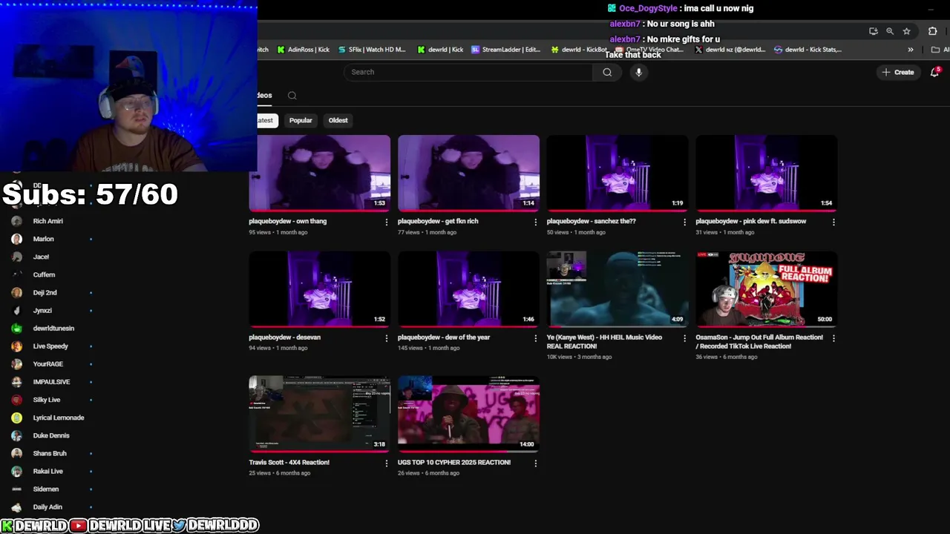The width and height of the screenshot is (950, 534).
Task: Open the browser extensions puzzle icon
Action: tap(932, 31)
